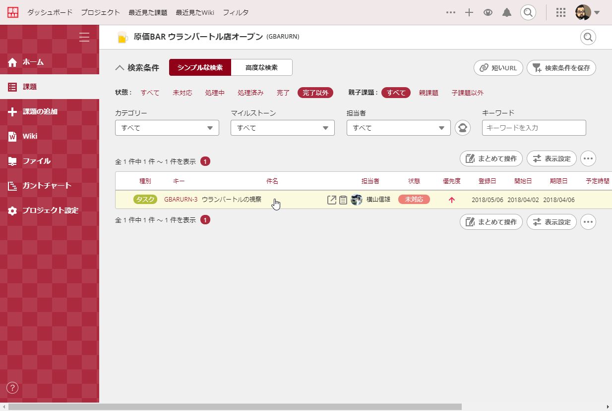Image resolution: width=612 pixels, height=411 pixels.
Task: Filter status by 完了
Action: pos(283,93)
